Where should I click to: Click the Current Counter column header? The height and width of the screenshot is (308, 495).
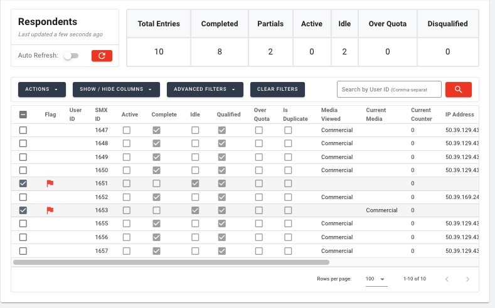click(x=421, y=115)
